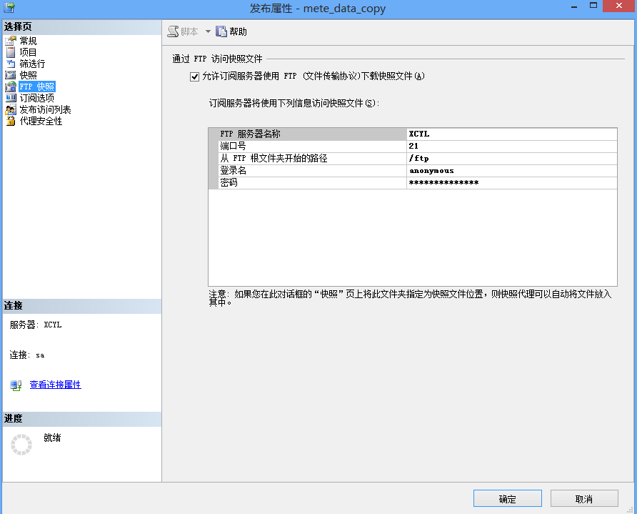The width and height of the screenshot is (637, 514).
Task: Click the 项目 page icon
Action: (11, 52)
